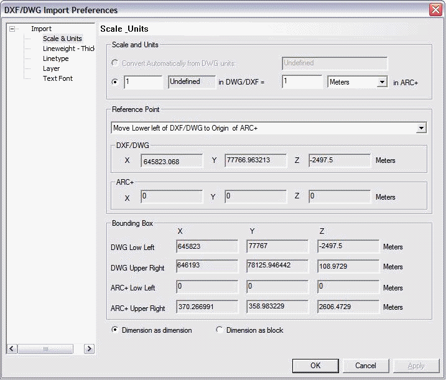Open Lineweight - Thickness settings page

pyautogui.click(x=68, y=49)
